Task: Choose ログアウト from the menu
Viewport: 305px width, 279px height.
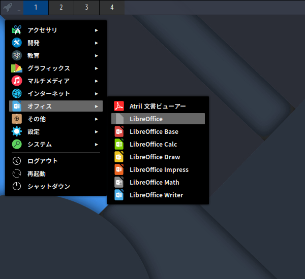Action: 56,161
